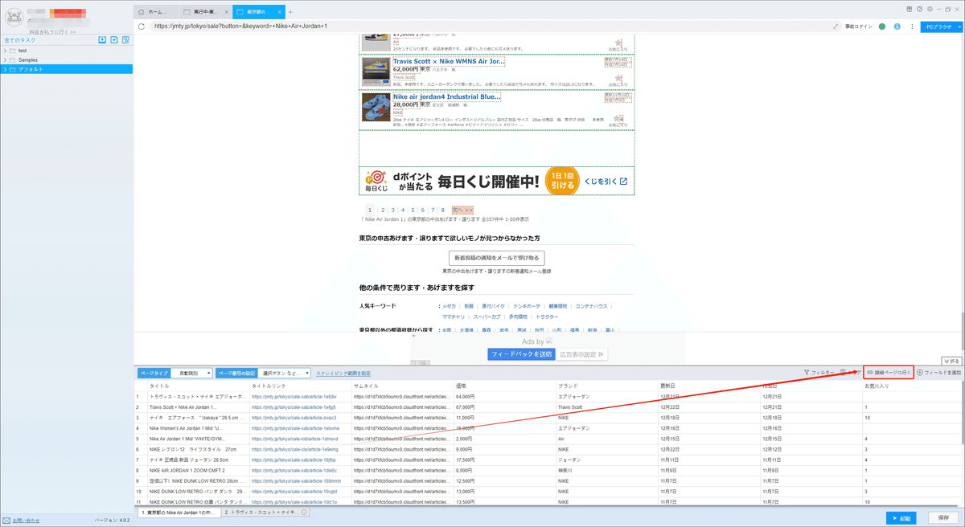Click the new task icon beside 全てのタスク

point(114,40)
